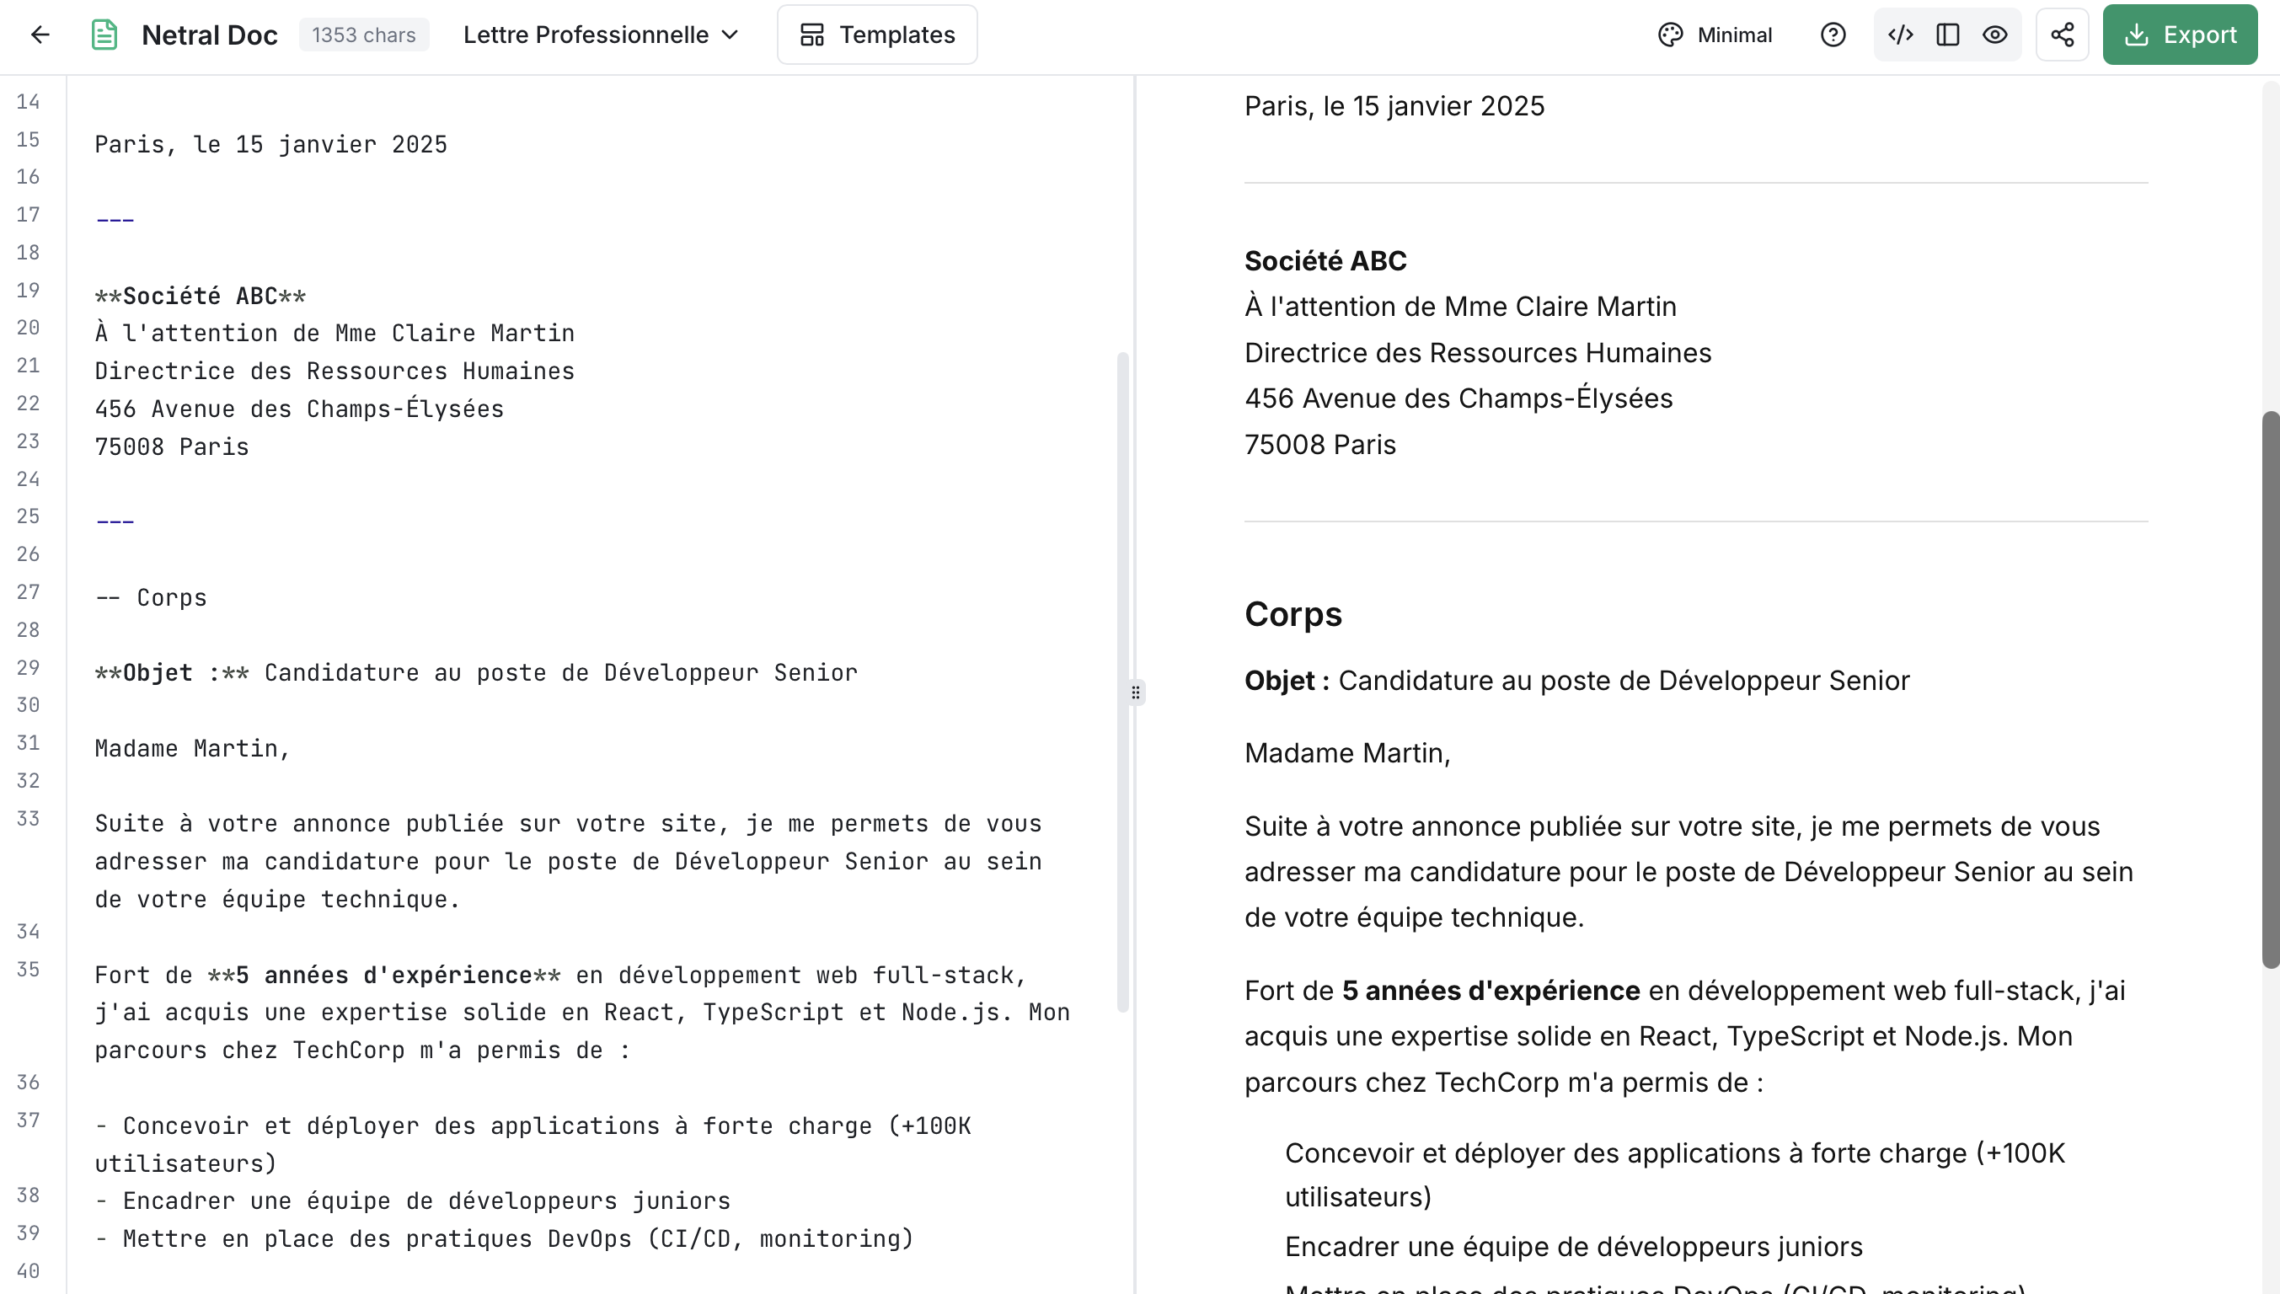Click editor line "Madame Martin,"
Viewport: 2280px width, 1294px height.
192,748
